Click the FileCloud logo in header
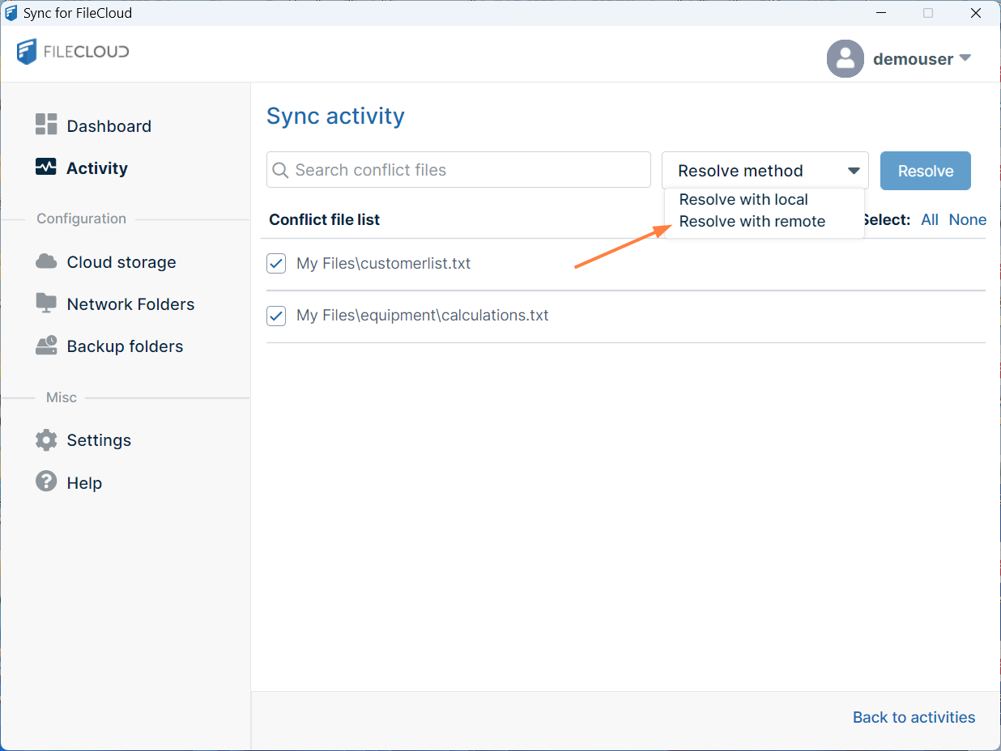 coord(73,52)
